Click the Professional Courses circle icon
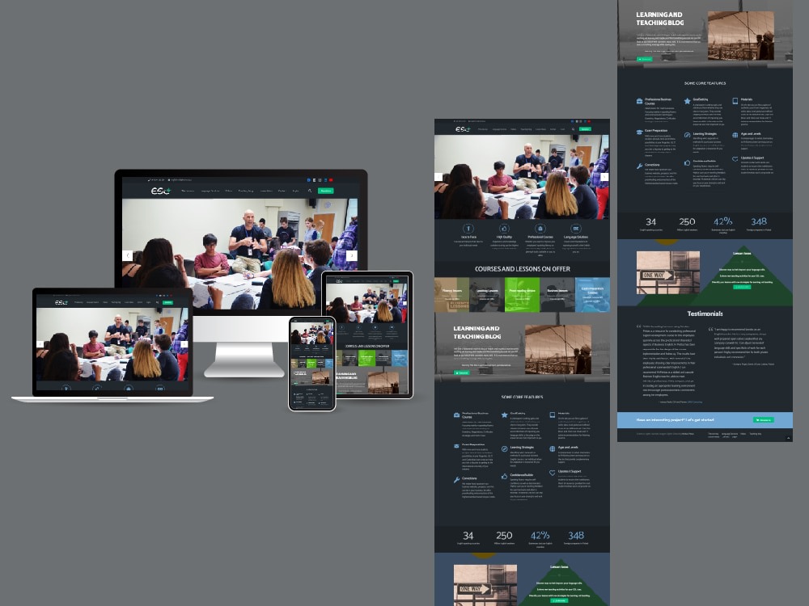The image size is (809, 606). tap(540, 229)
